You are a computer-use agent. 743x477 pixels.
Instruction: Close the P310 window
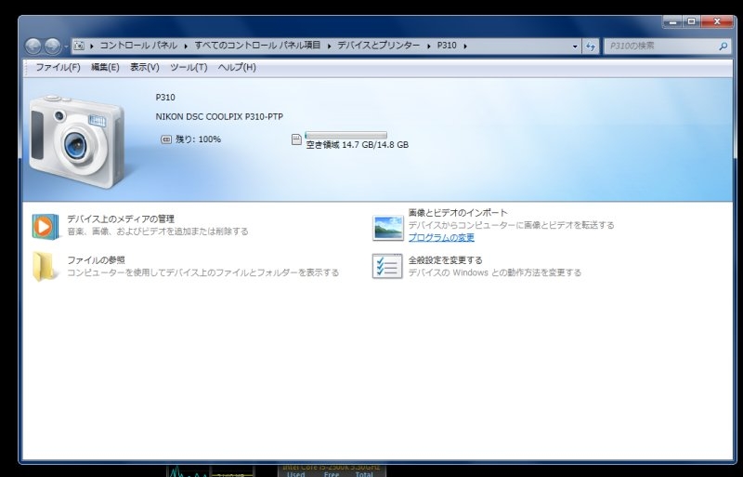point(717,21)
